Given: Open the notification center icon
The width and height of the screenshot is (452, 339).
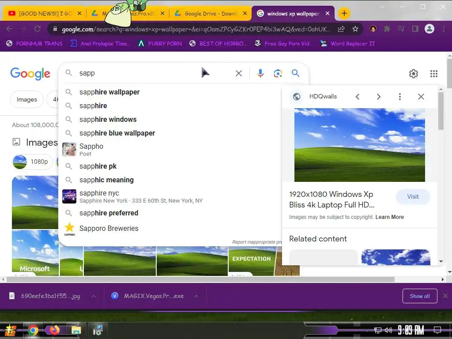Looking at the screenshot, I should point(437,330).
